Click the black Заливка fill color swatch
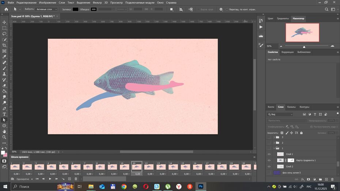This screenshot has width=340, height=191. coord(75,9)
